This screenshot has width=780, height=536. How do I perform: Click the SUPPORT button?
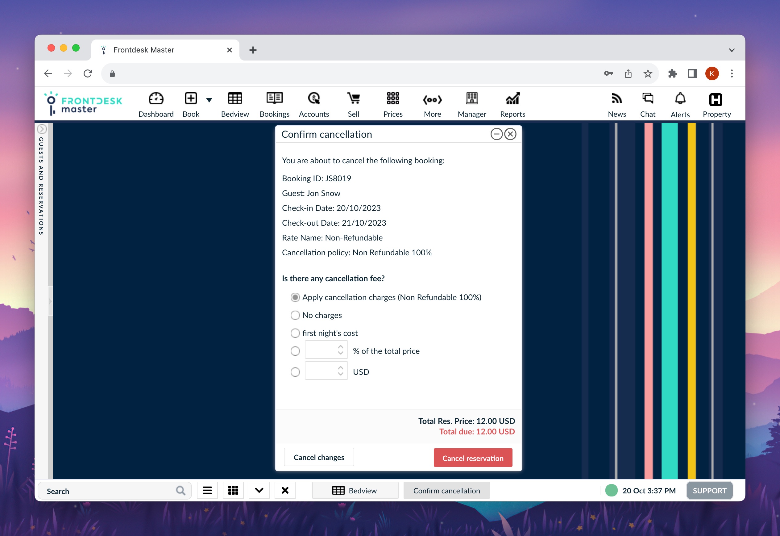pyautogui.click(x=709, y=491)
